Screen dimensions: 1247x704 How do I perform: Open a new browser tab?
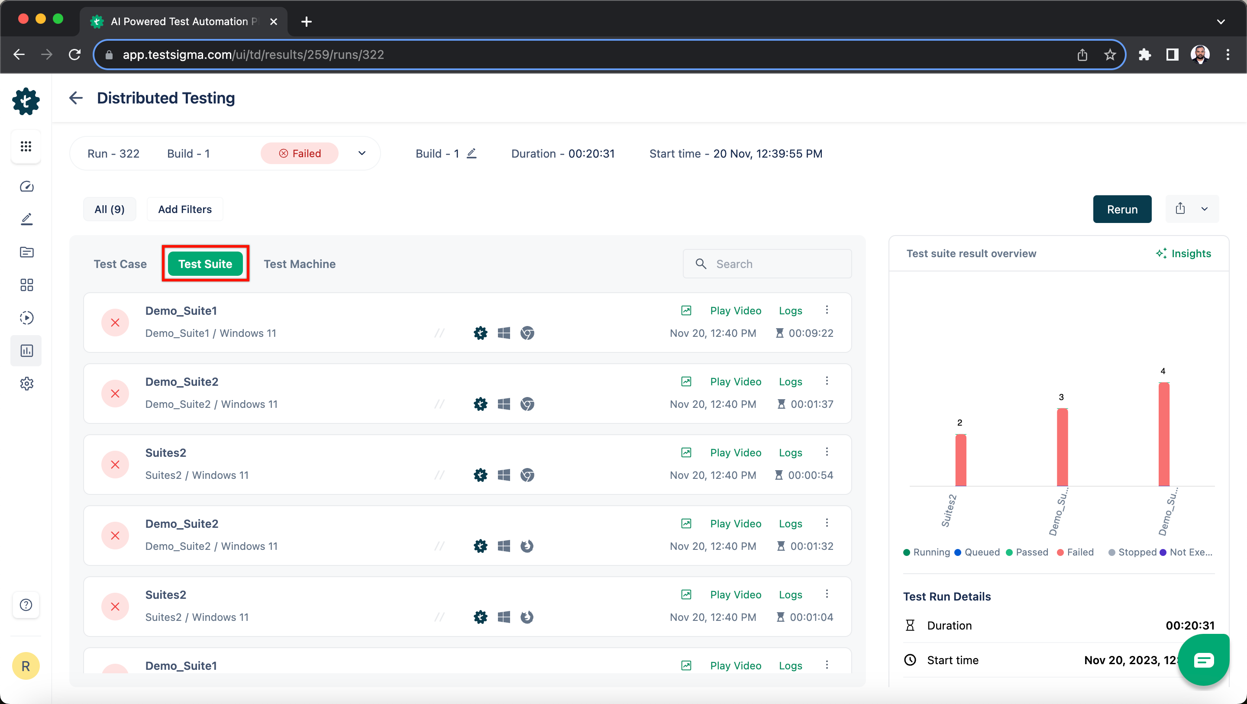click(306, 21)
